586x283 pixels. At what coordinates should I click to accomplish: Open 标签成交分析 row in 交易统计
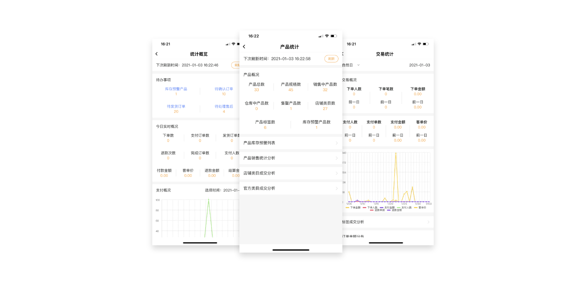388,222
